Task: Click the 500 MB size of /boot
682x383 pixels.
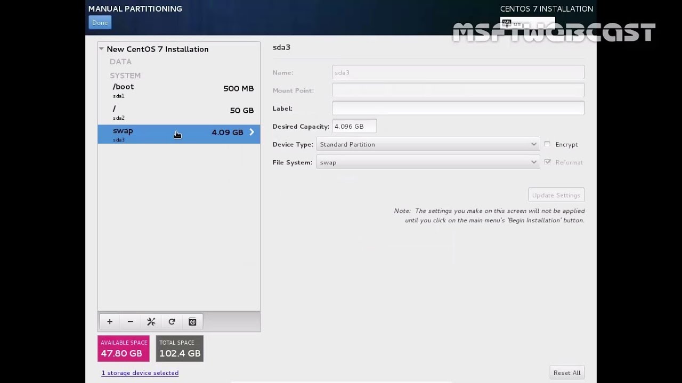Action: pos(239,88)
